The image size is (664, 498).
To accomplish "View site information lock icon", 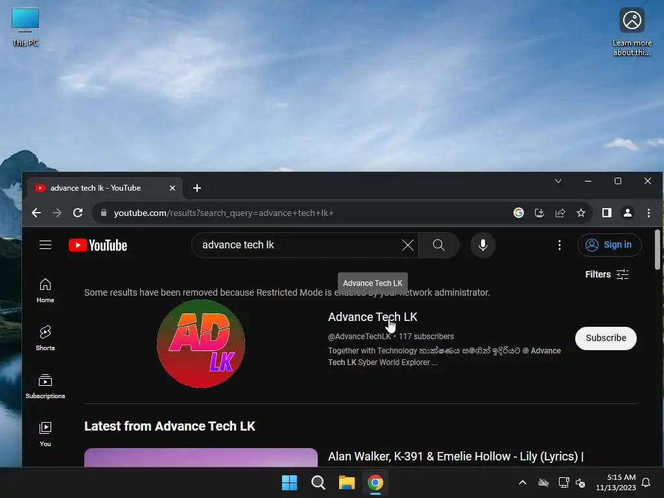I will pyautogui.click(x=103, y=213).
